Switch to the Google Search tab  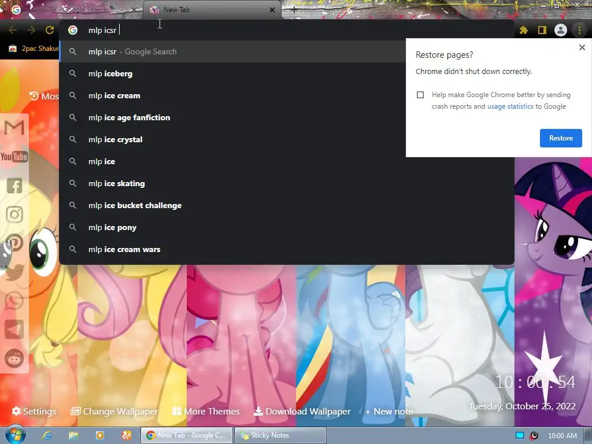(72, 10)
